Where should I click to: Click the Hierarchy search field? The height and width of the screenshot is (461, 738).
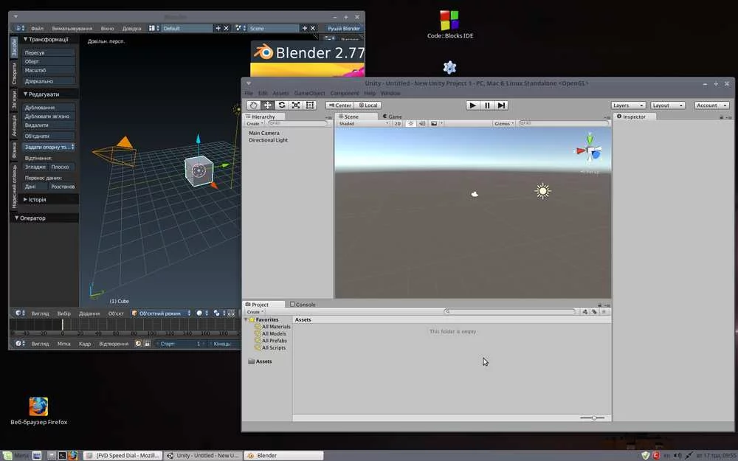pyautogui.click(x=297, y=123)
